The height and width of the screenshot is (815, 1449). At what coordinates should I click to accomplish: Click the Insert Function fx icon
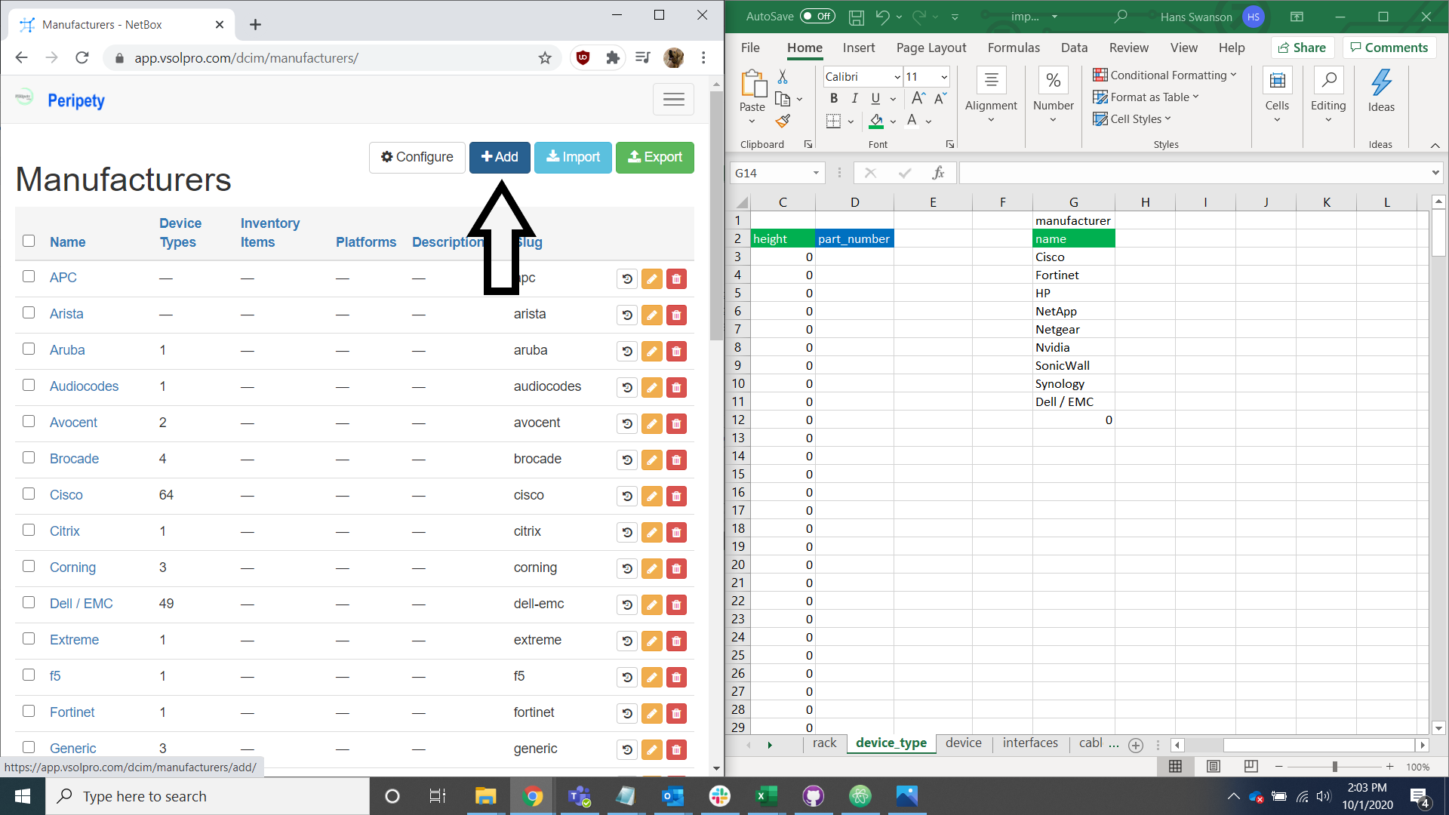tap(938, 173)
